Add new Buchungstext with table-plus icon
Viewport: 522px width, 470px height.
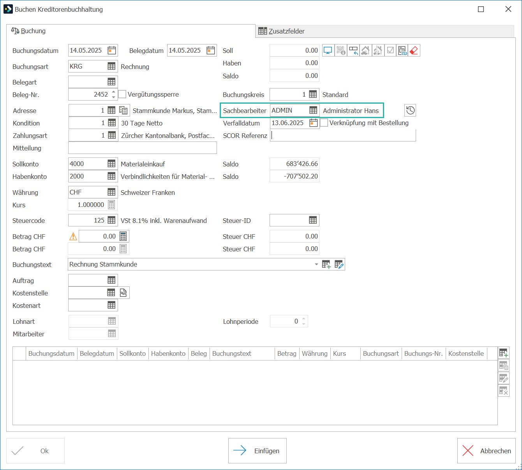coord(326,265)
